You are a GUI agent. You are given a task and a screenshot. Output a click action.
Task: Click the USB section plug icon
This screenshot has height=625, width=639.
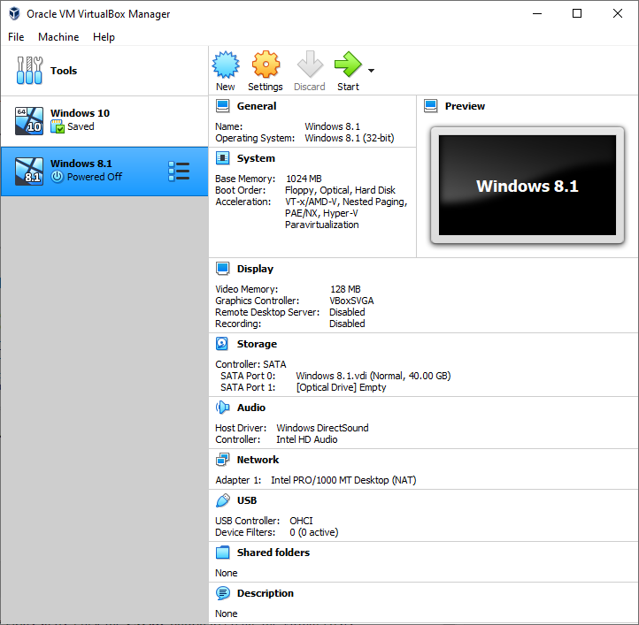pyautogui.click(x=222, y=500)
